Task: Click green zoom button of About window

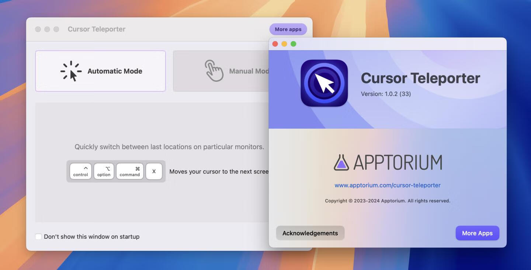Action: click(294, 44)
